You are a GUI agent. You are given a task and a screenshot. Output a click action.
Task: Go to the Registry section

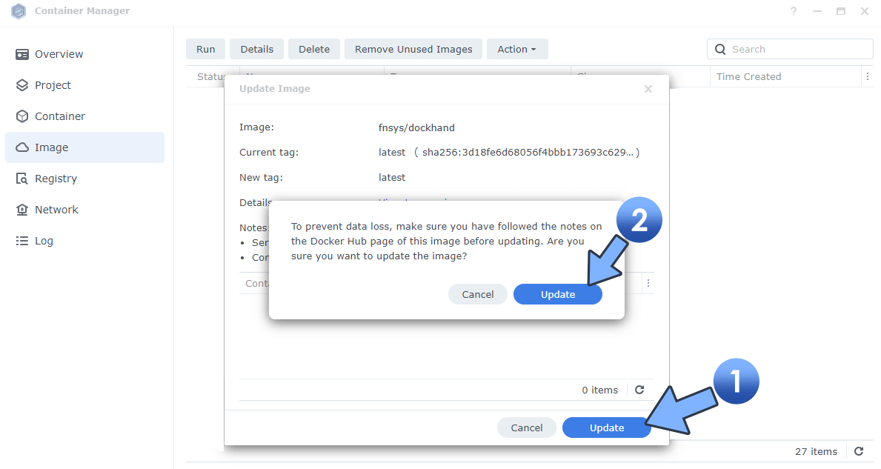(56, 178)
